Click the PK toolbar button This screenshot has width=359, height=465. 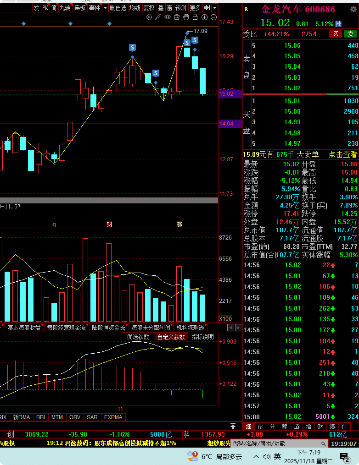[45, 8]
